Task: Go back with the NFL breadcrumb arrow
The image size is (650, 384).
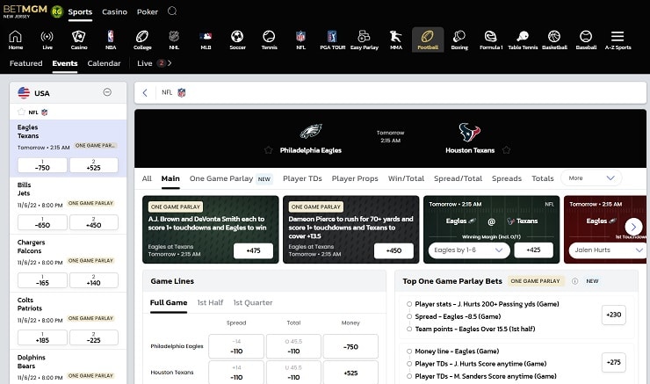Action: coord(145,93)
